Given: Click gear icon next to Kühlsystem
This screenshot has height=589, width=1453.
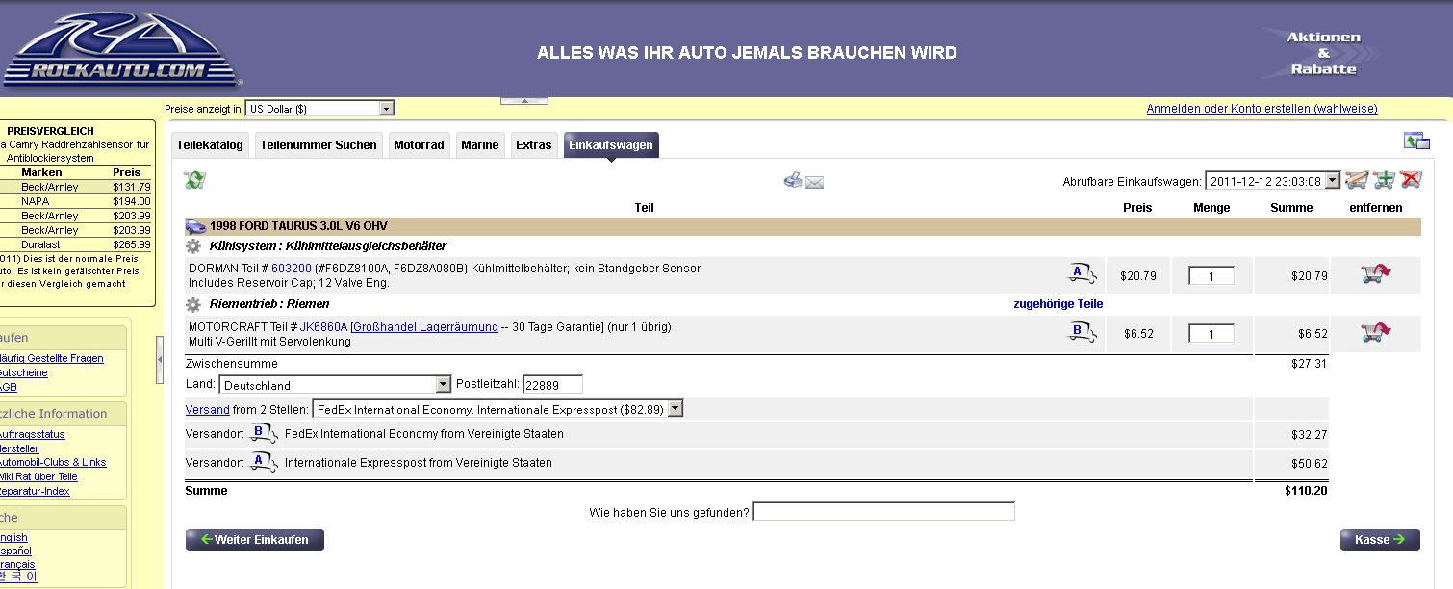Looking at the screenshot, I should point(193,245).
